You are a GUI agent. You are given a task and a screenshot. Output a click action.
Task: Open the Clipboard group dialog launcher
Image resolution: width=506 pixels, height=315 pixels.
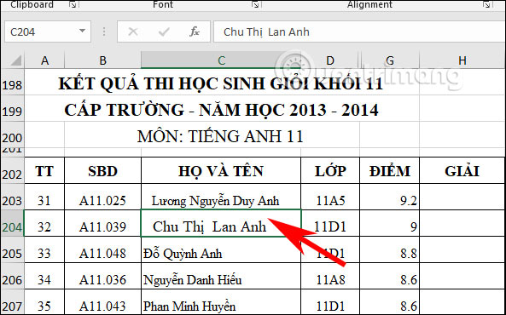[73, 4]
